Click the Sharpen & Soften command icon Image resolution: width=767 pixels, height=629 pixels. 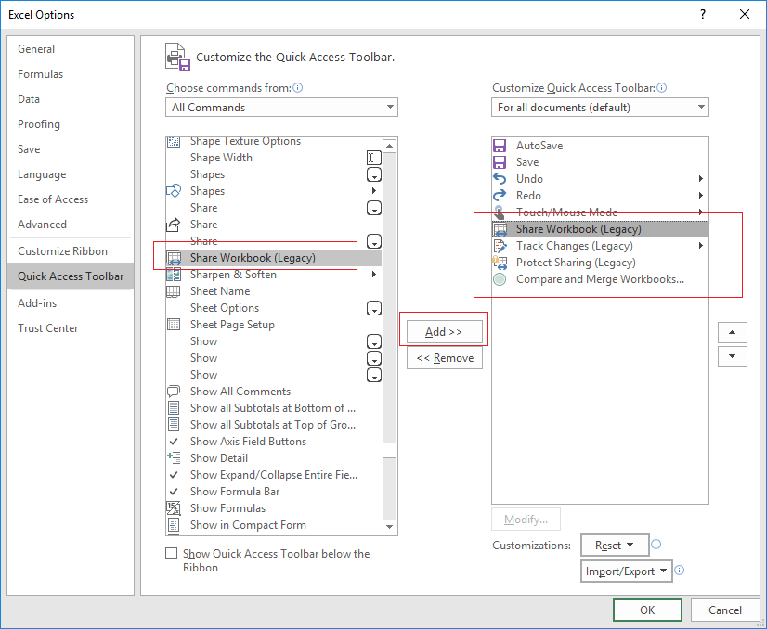[x=174, y=275]
